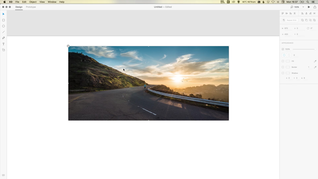The image size is (318, 179).
Task: Open the Window menu
Action: pos(52,2)
